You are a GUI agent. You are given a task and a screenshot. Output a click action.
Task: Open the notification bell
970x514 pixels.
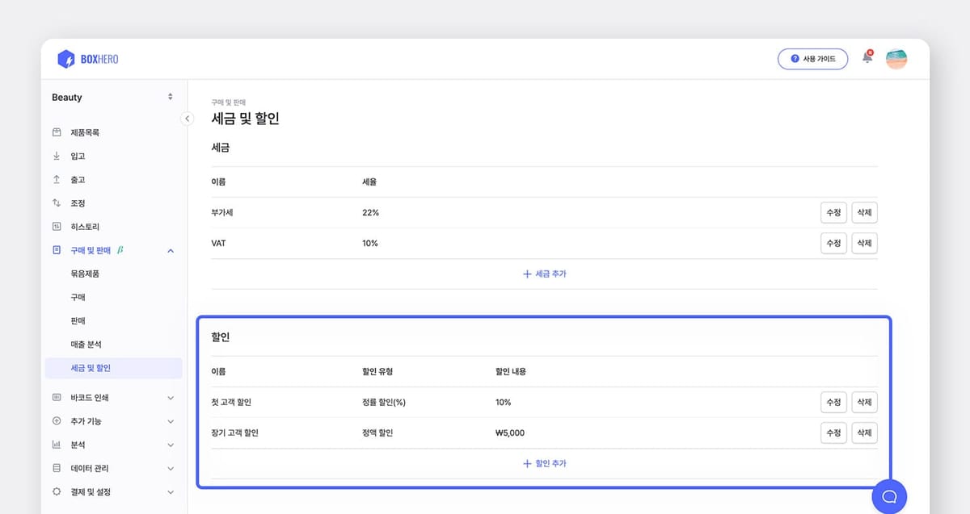[867, 58]
